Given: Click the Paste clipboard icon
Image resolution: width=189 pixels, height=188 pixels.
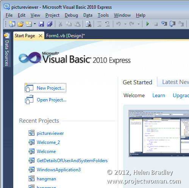Looking at the screenshot, I should tap(77, 24).
